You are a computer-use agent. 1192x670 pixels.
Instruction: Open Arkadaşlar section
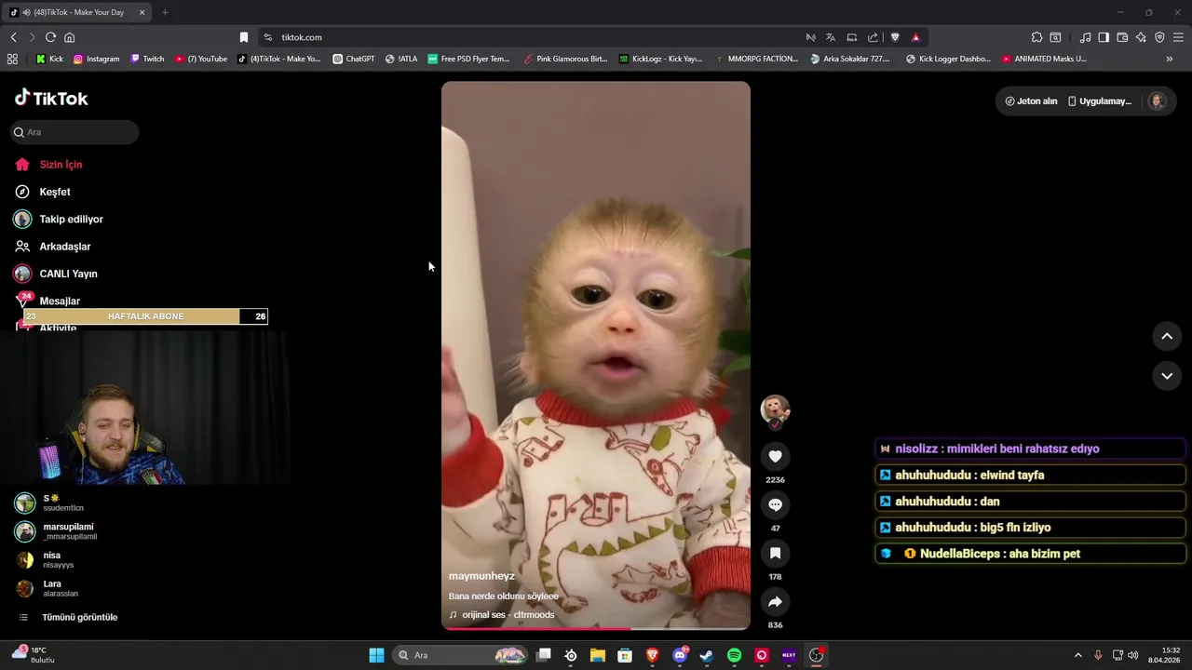64,247
